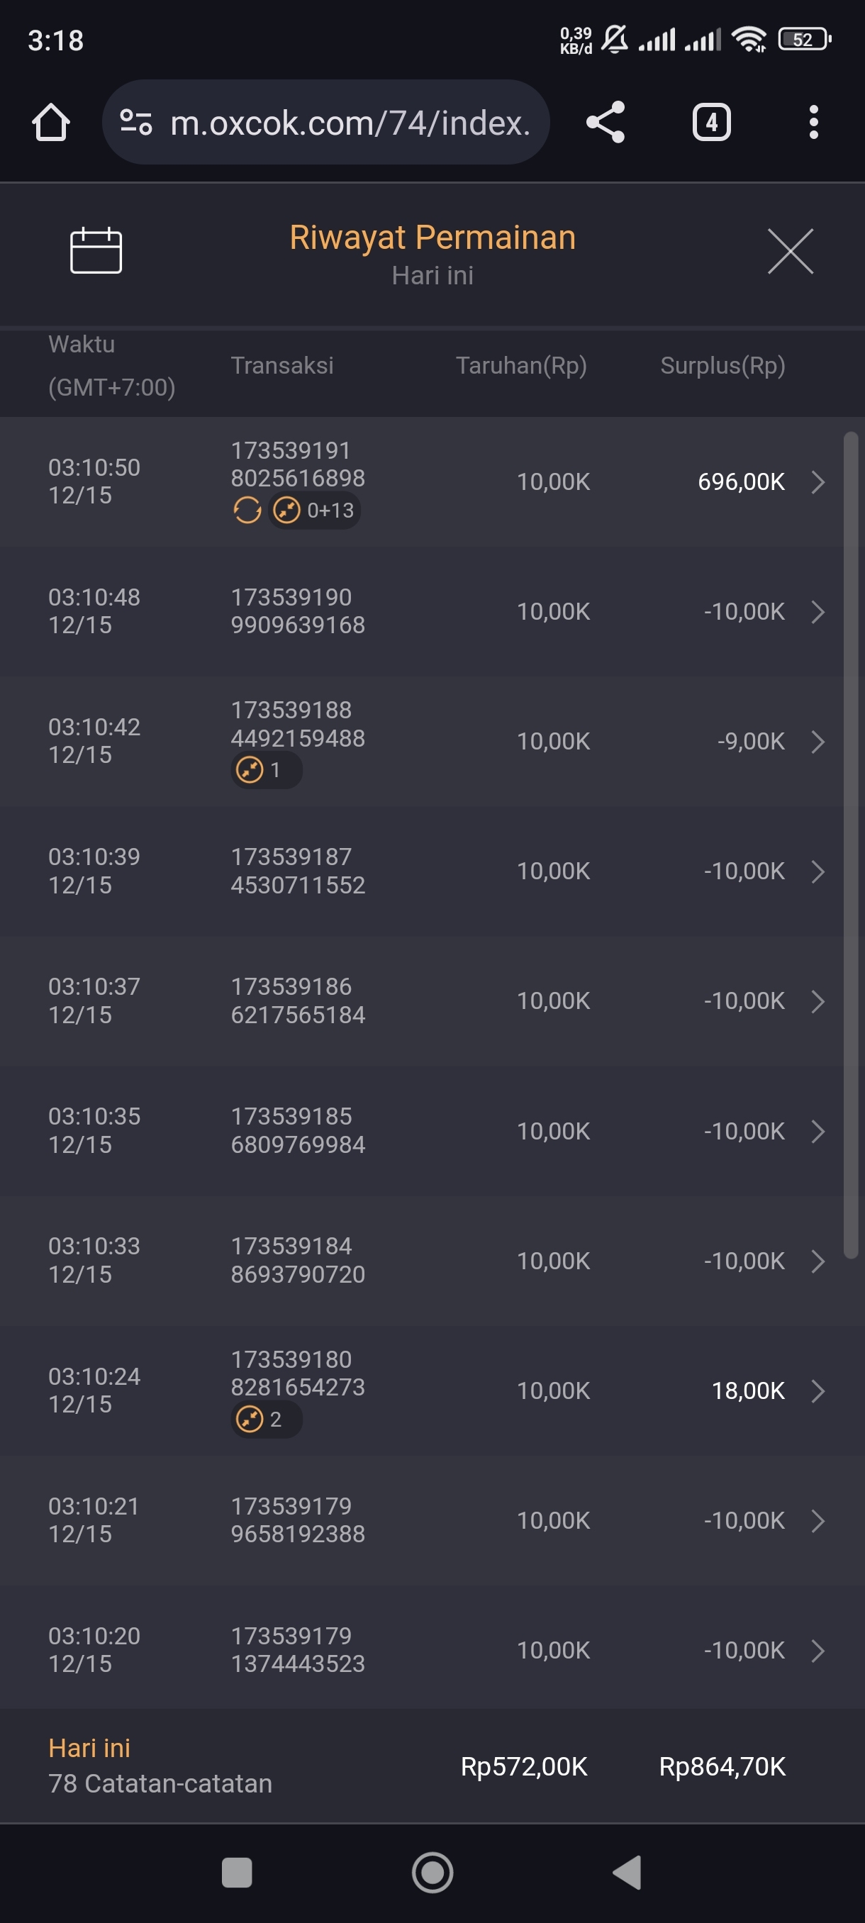Tap the share icon in browser toolbar
The height and width of the screenshot is (1923, 865).
605,123
